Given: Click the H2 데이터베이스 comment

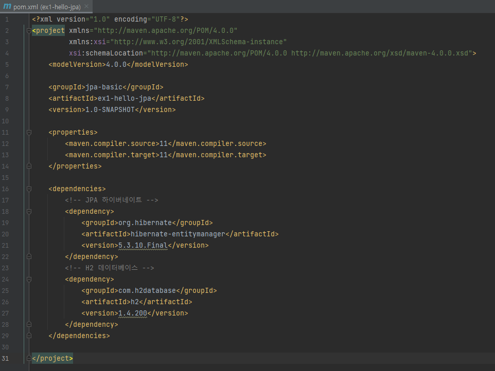Looking at the screenshot, I should [x=110, y=268].
